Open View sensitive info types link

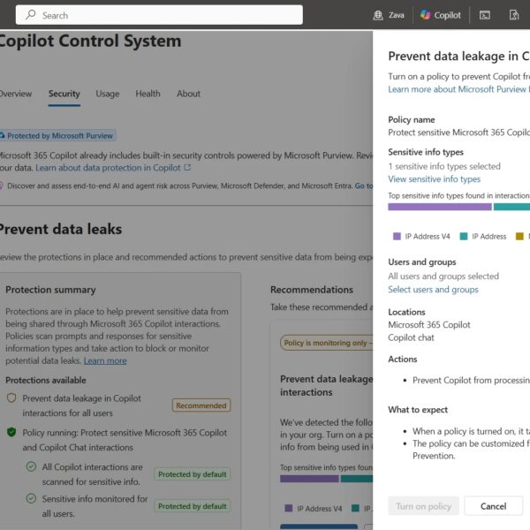[x=434, y=179]
